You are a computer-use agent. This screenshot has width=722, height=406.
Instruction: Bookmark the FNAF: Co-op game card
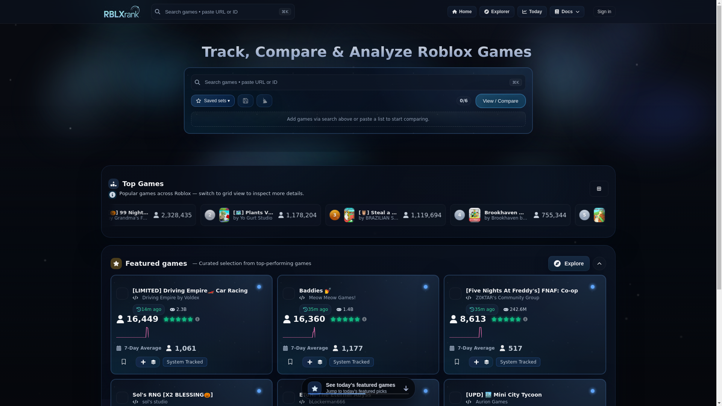coord(457,362)
